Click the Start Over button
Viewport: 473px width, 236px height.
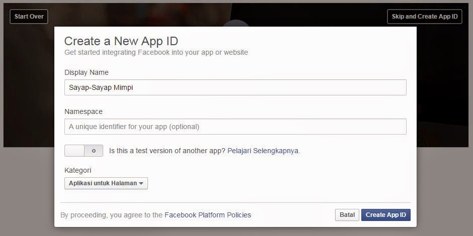pos(29,17)
